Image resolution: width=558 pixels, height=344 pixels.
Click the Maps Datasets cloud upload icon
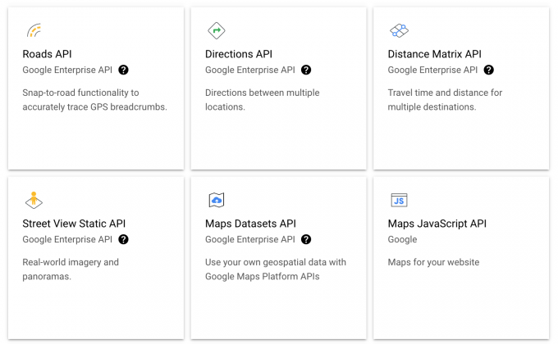[217, 200]
